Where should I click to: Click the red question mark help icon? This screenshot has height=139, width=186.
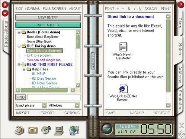click(181, 5)
